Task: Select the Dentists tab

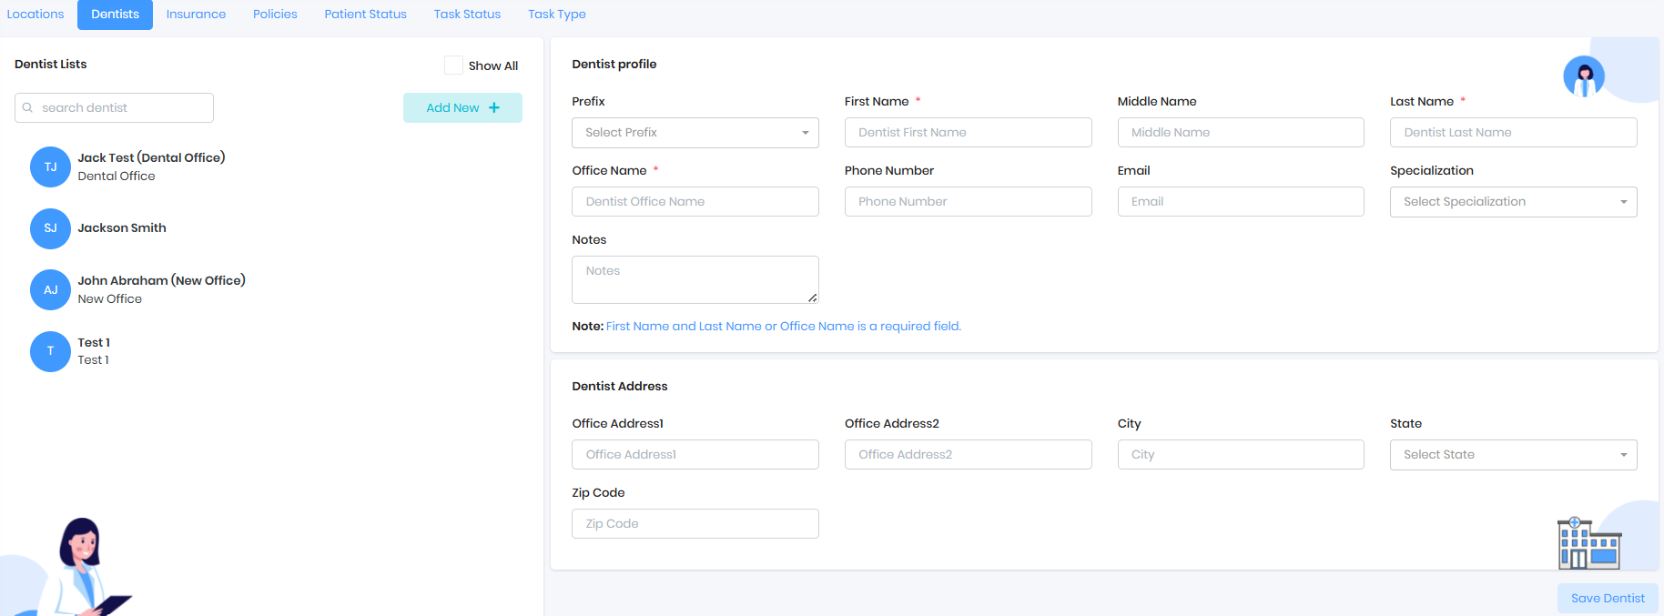Action: (115, 15)
